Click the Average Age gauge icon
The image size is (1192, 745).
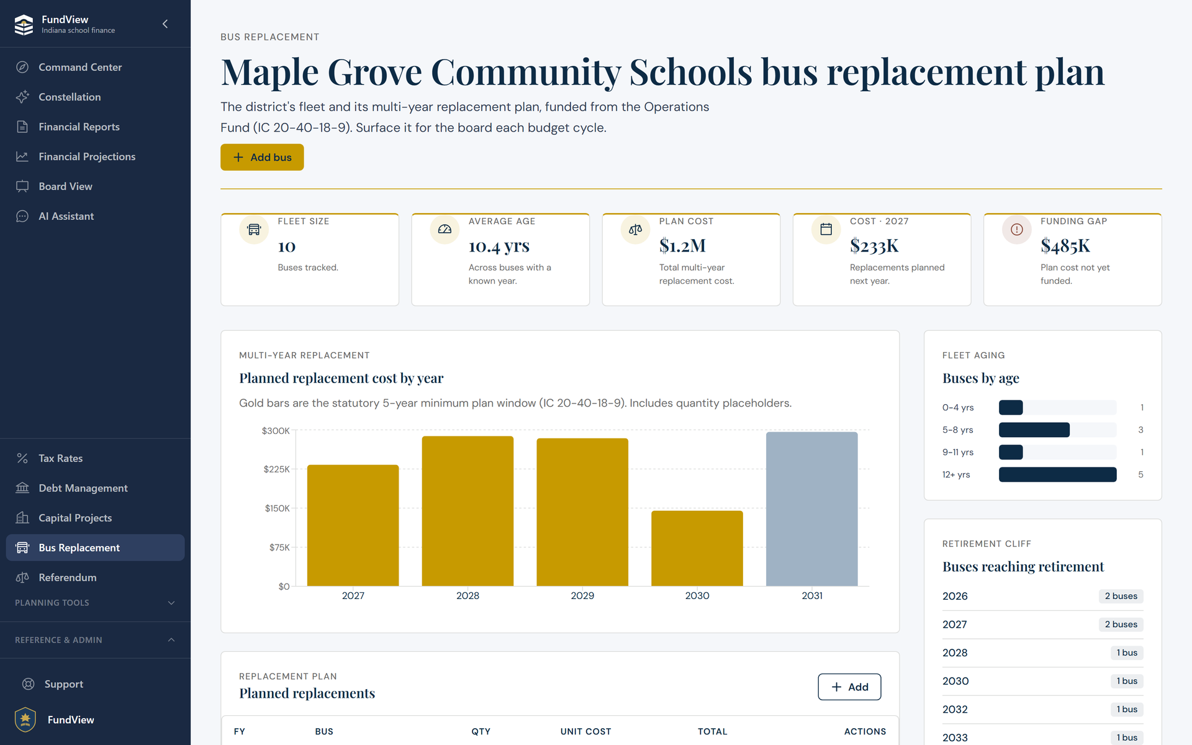(445, 230)
